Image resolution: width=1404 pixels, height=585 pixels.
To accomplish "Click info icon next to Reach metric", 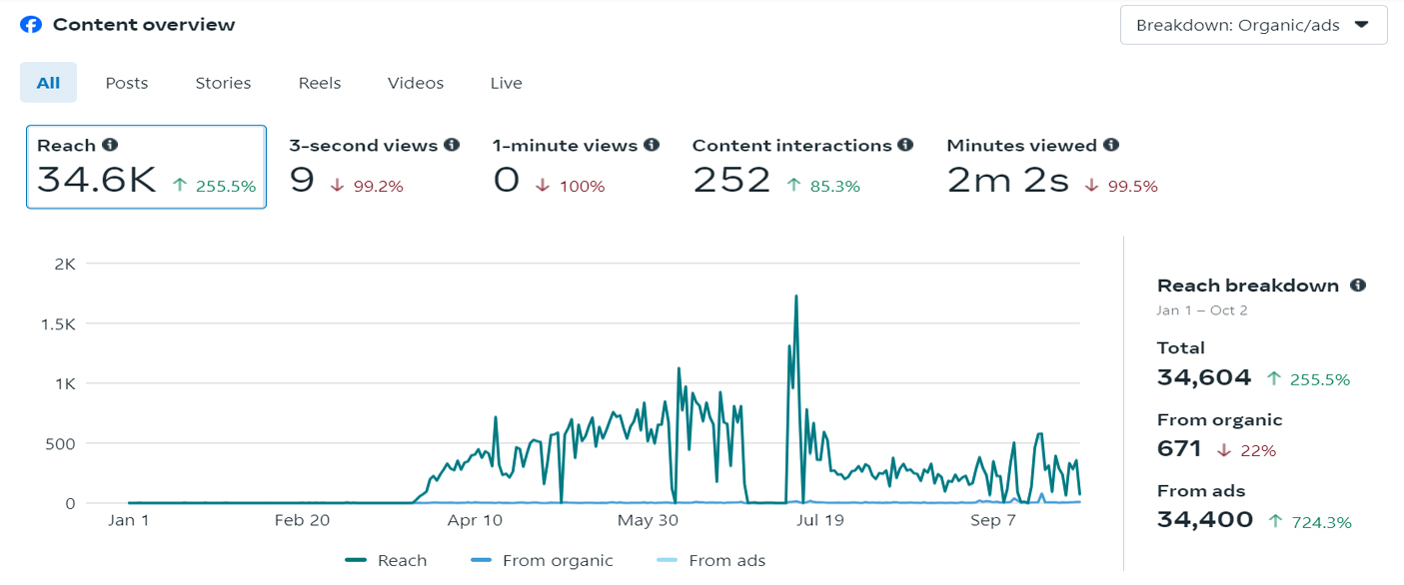I will click(110, 145).
